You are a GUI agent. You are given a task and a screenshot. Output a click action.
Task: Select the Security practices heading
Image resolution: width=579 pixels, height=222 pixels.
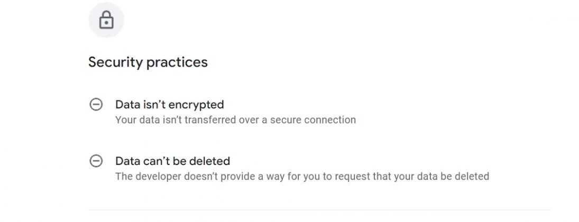(148, 62)
